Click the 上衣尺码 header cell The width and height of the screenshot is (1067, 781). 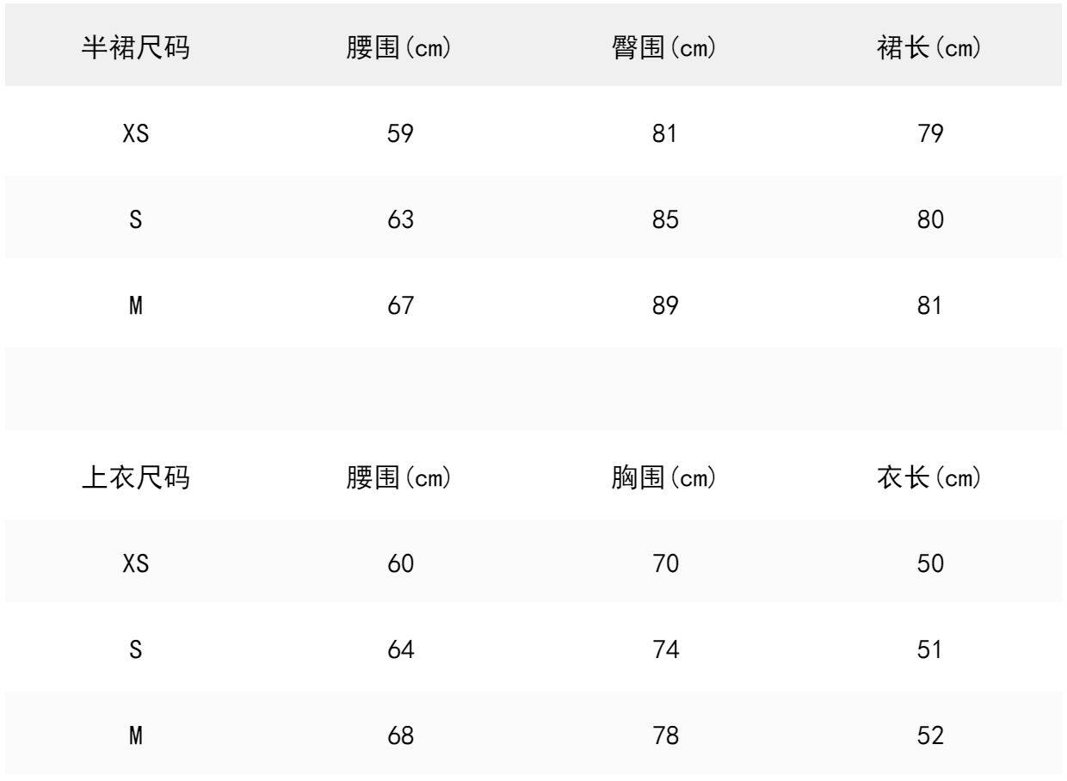click(136, 479)
